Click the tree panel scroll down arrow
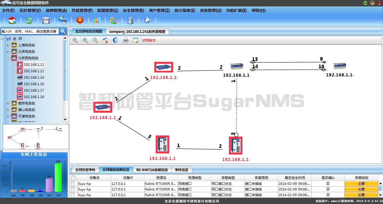This screenshot has width=383, height=204. 65,119
